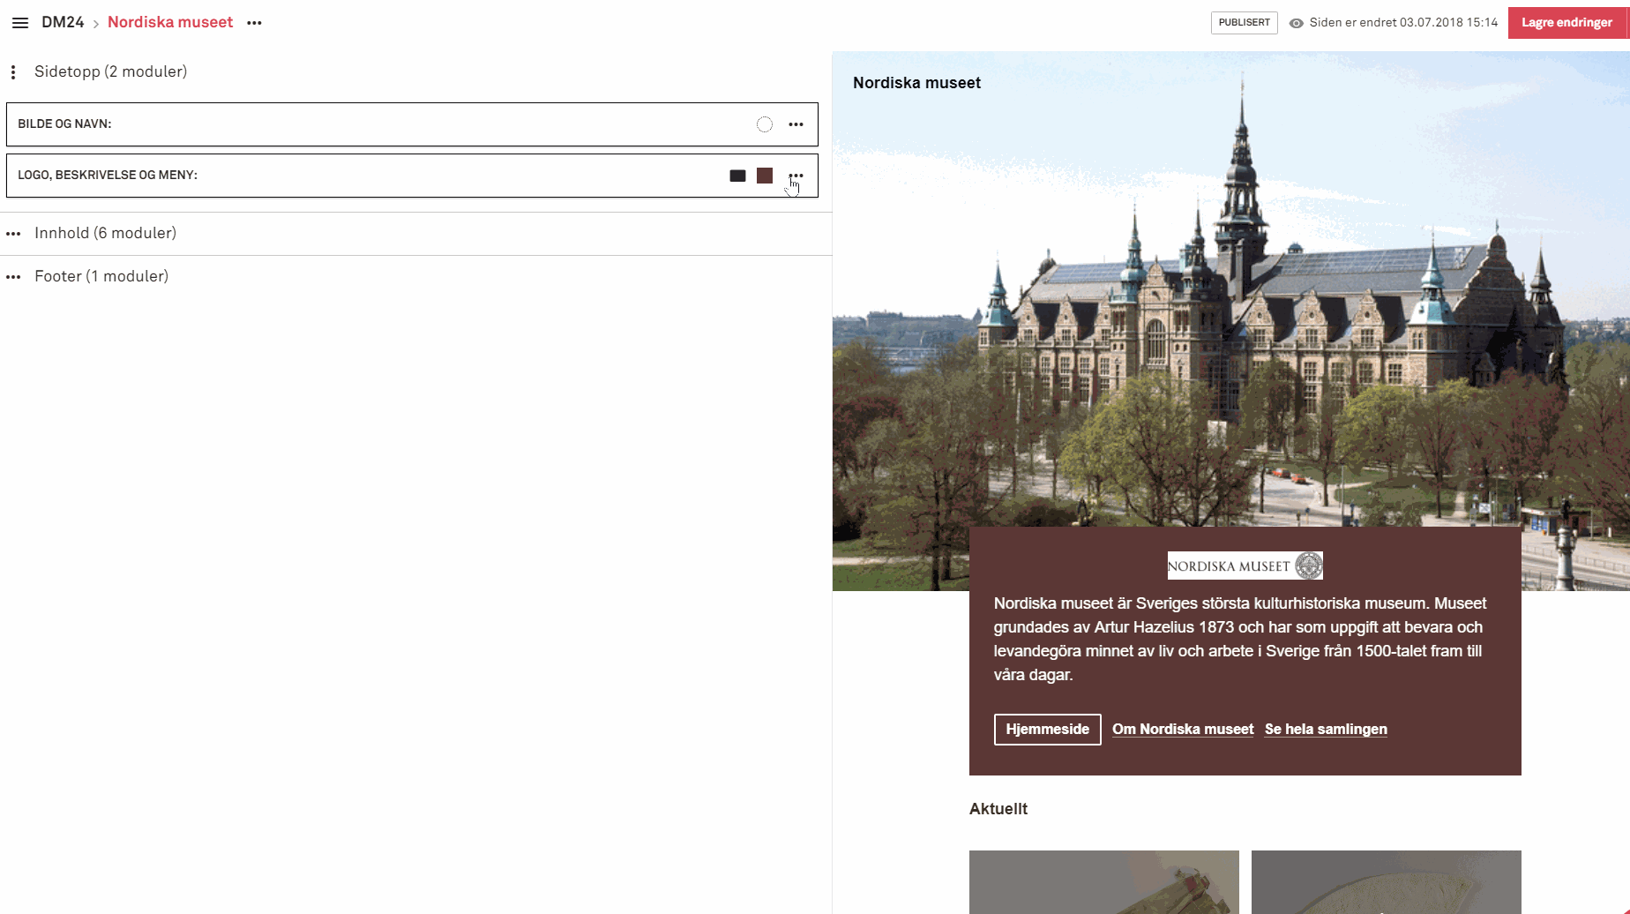
Task: Open Se hela samlingen link
Action: click(1326, 730)
